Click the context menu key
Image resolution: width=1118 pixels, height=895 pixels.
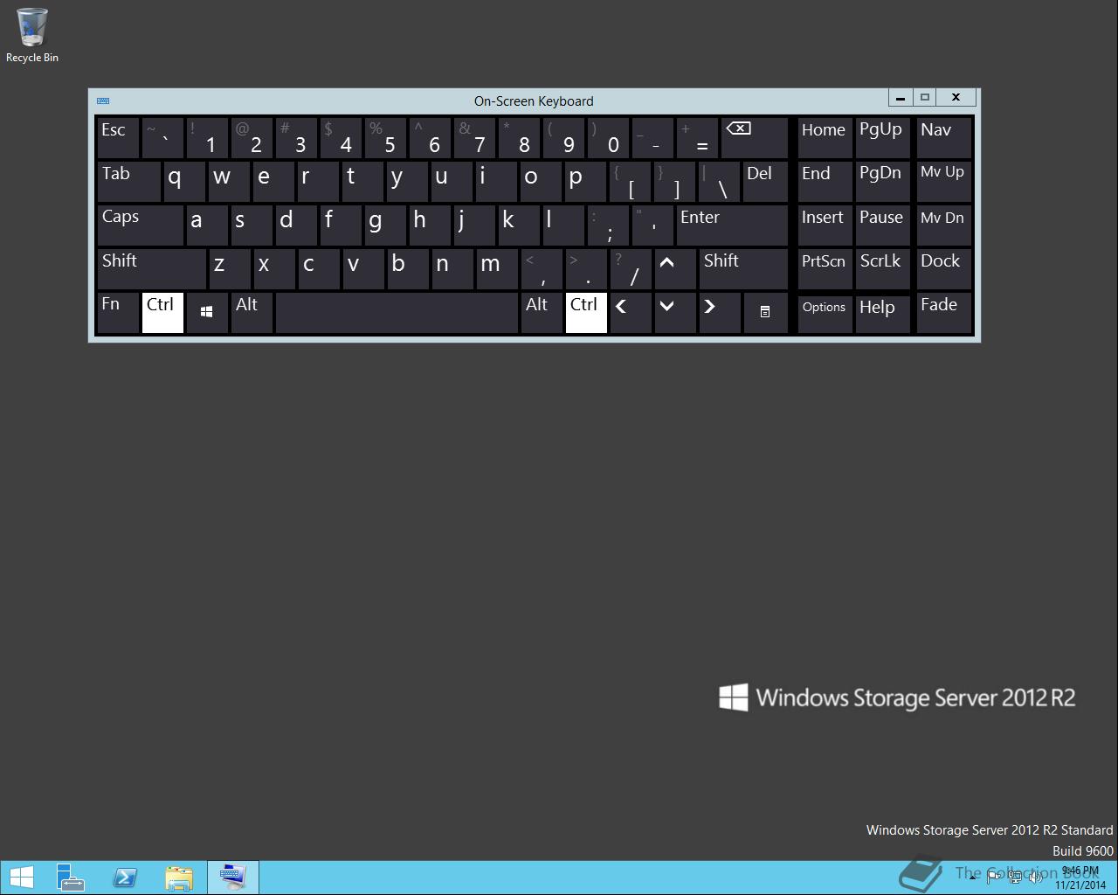[x=765, y=313]
